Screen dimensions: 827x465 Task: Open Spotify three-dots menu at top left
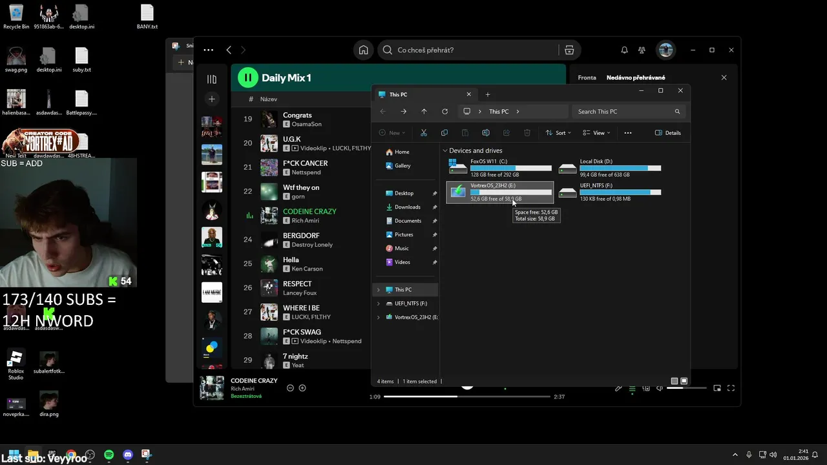[x=208, y=50]
